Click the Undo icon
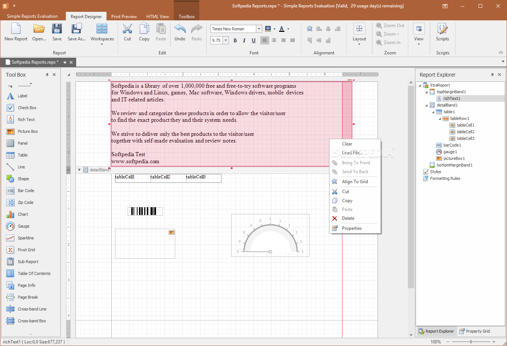Screen dimensions: 507x346 pos(180,28)
